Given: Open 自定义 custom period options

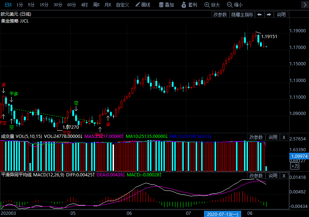Looking at the screenshot, I should point(122,5).
